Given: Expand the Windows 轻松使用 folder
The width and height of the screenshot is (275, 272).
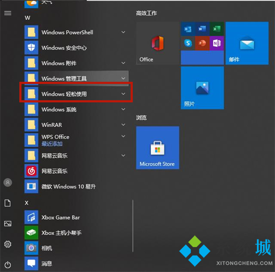Looking at the screenshot, I should [x=76, y=94].
